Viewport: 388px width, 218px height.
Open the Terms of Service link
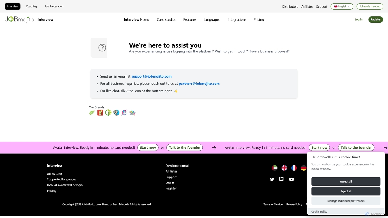273,204
